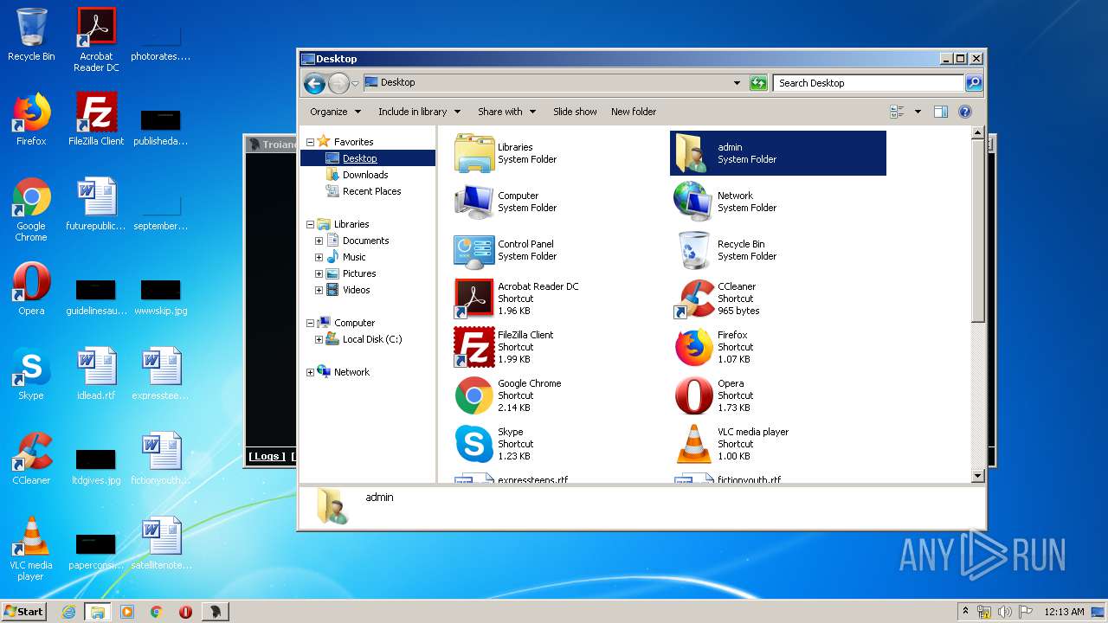Open the view options dropdown arrow
The image size is (1108, 623).
tap(918, 112)
